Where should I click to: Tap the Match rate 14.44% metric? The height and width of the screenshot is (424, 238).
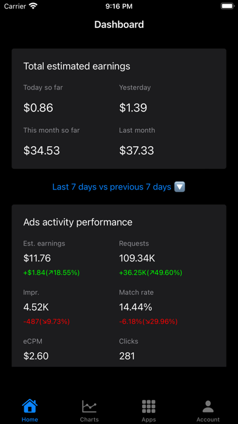135,307
